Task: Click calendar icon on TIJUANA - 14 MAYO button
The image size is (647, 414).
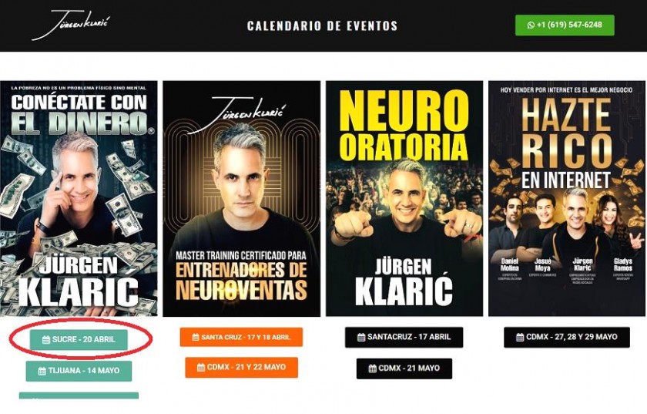Action: click(42, 371)
